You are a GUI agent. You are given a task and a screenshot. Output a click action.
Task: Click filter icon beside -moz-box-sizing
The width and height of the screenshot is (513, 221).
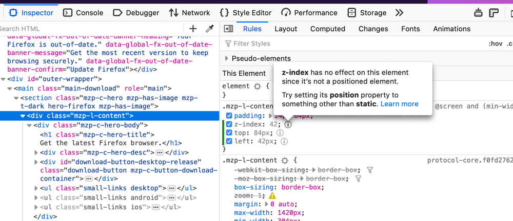point(359,179)
